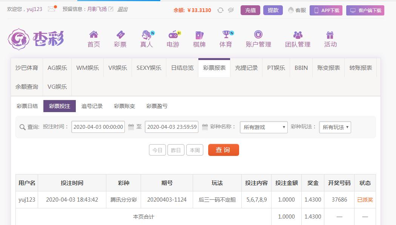Click the mail envelope message icon
Screen dimensions: 396x225
pyautogui.click(x=51, y=9)
